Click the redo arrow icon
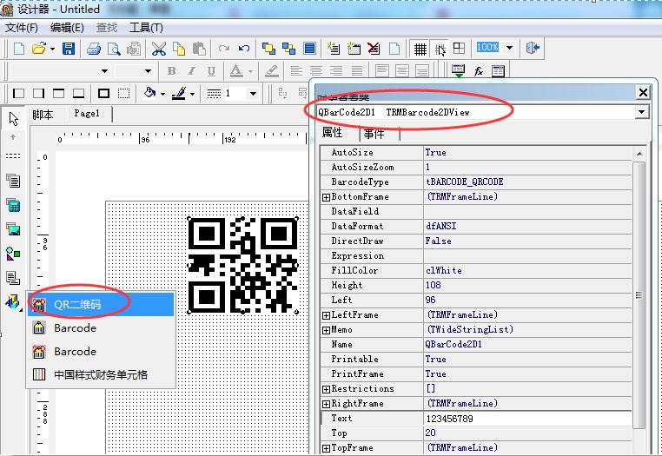This screenshot has height=456, width=662. [x=224, y=49]
